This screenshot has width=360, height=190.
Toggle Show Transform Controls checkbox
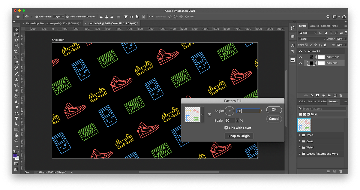pyautogui.click(x=67, y=17)
